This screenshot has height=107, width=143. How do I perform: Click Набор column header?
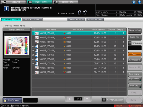(x=120, y=30)
